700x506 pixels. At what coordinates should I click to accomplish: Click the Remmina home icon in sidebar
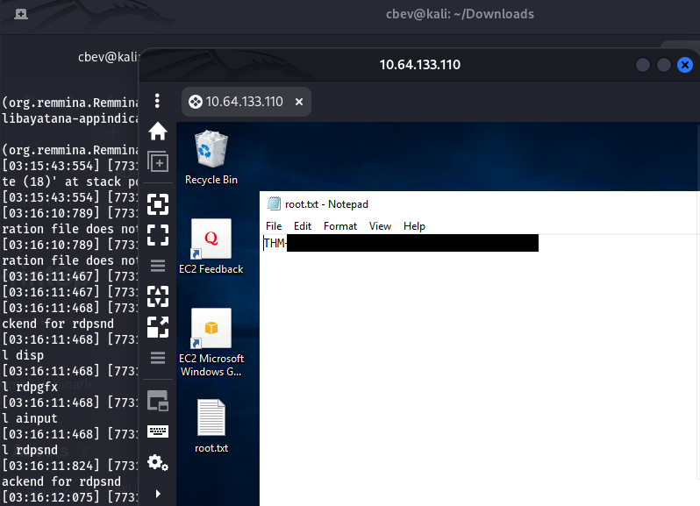pyautogui.click(x=158, y=132)
